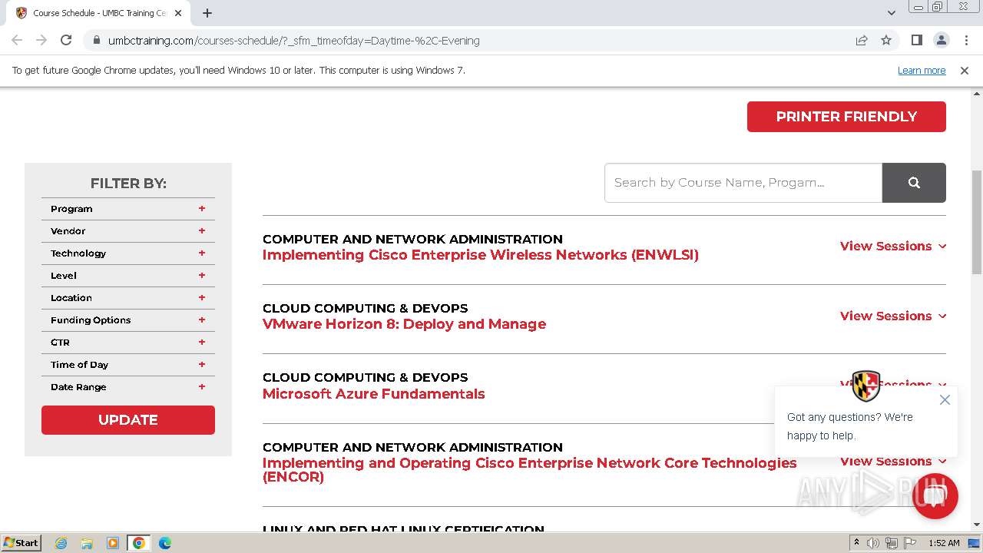Open a new browser tab
Viewport: 983px width, 553px height.
[x=207, y=13]
